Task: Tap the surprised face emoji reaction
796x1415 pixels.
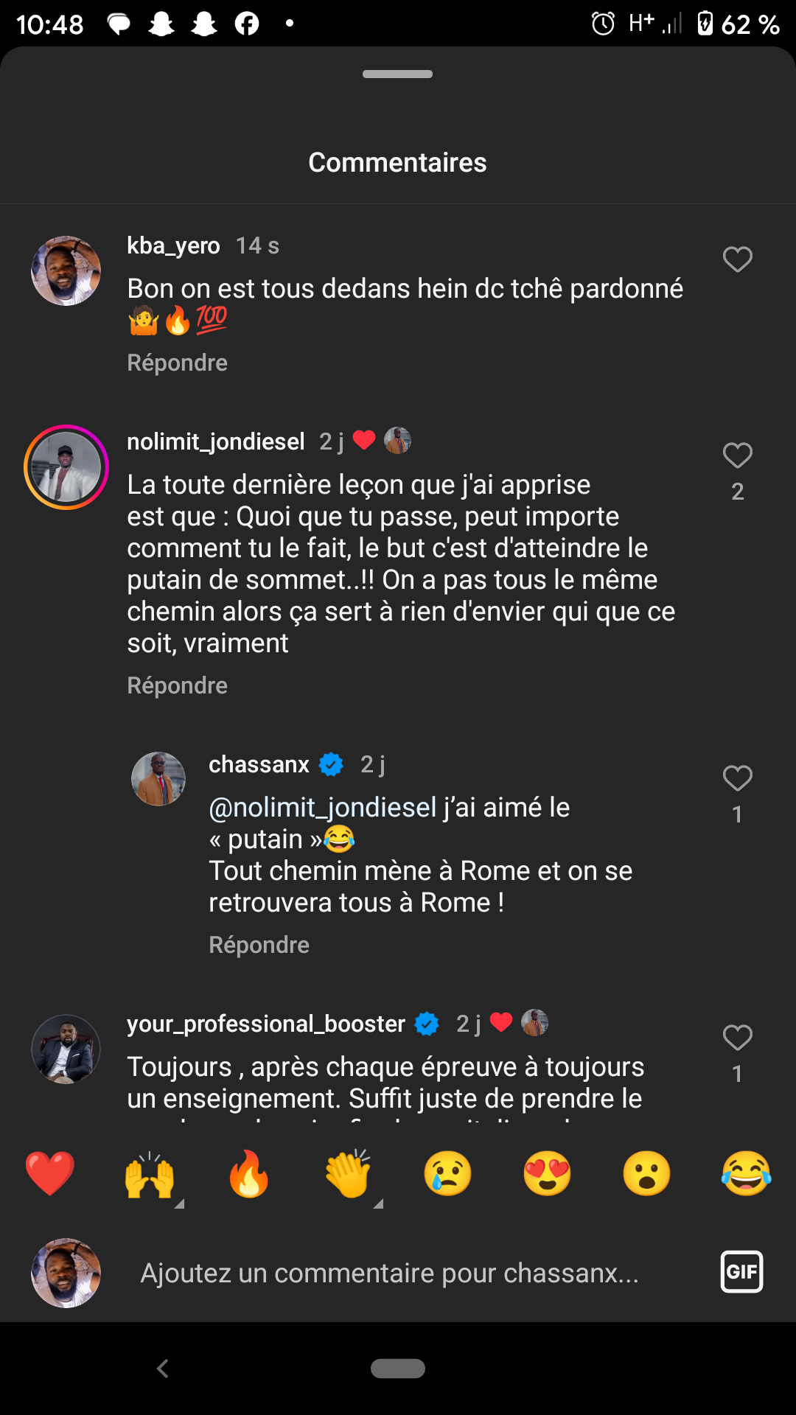Action: click(x=647, y=1173)
